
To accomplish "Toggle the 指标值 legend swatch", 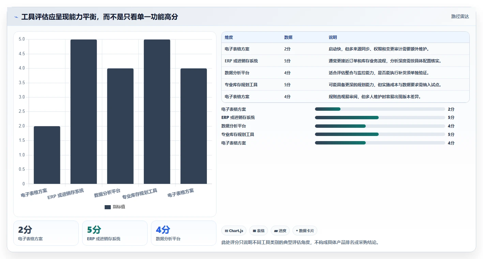I will pyautogui.click(x=108, y=207).
